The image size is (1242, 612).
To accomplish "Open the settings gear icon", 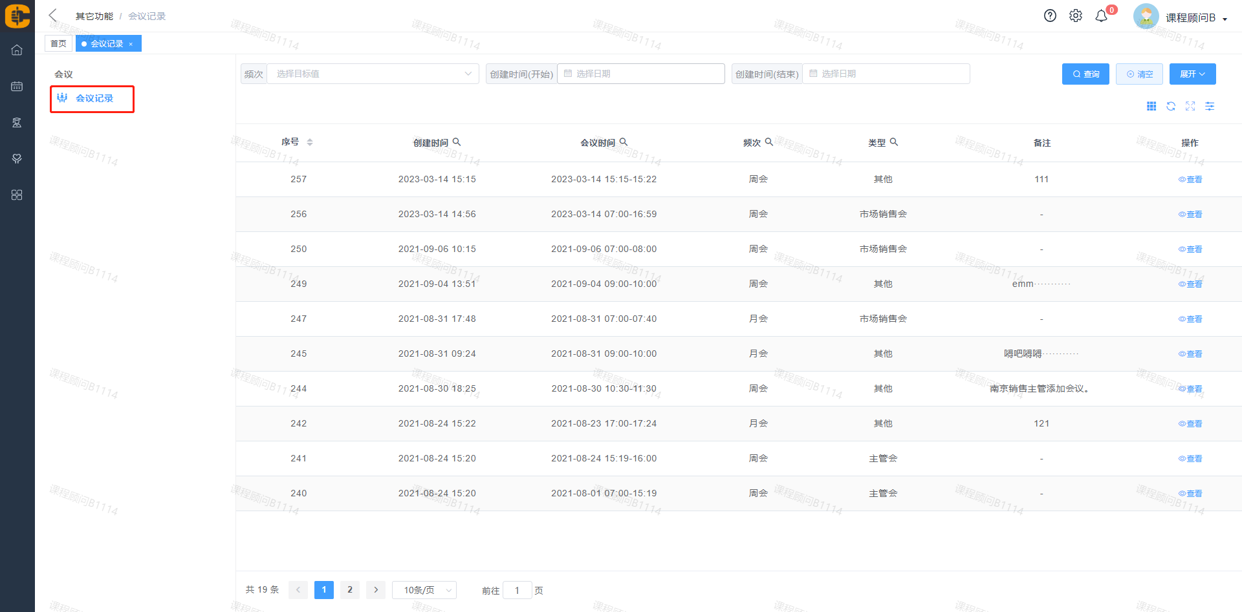I will pyautogui.click(x=1075, y=16).
